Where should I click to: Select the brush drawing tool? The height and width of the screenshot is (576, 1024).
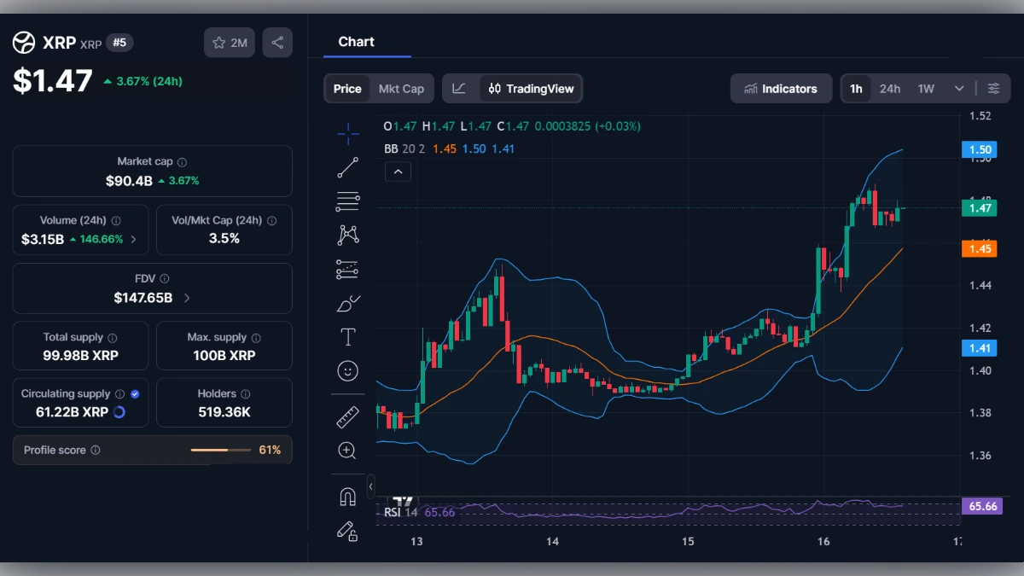[348, 302]
